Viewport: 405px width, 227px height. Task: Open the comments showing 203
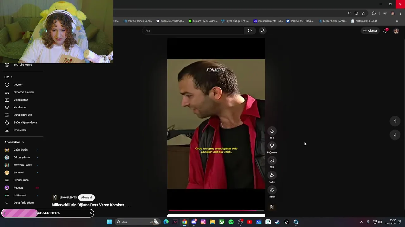click(272, 160)
